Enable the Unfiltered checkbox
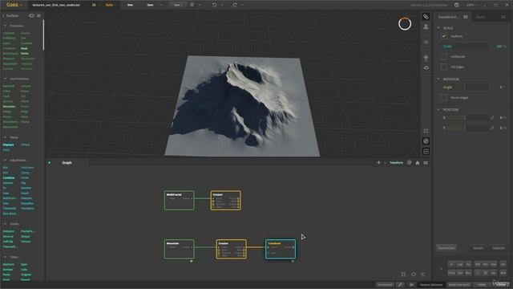This screenshot has height=289, width=513. pyautogui.click(x=444, y=56)
